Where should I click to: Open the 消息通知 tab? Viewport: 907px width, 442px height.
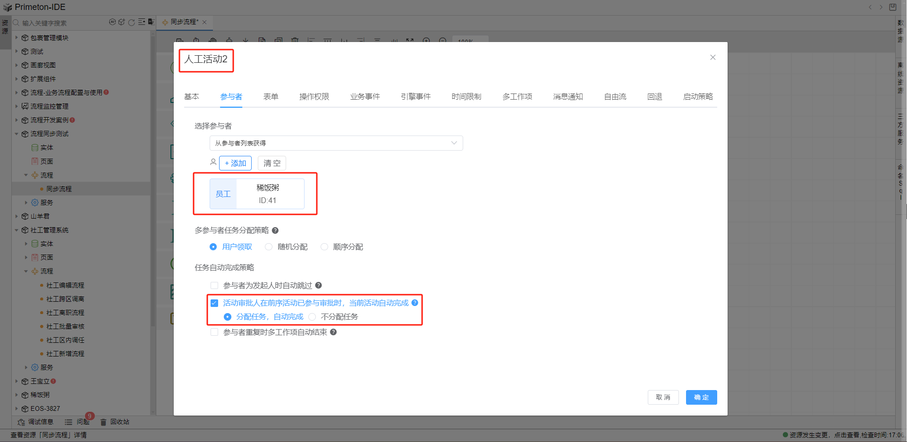coord(568,97)
